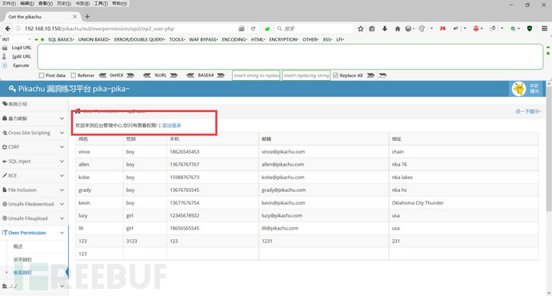The image size is (552, 296).
Task: Open the 水平越权 submenu item
Action: 22,259
